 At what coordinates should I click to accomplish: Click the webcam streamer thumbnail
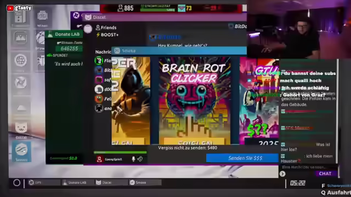click(299, 30)
